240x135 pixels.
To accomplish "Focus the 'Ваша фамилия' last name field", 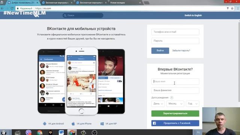I will tap(175, 90).
